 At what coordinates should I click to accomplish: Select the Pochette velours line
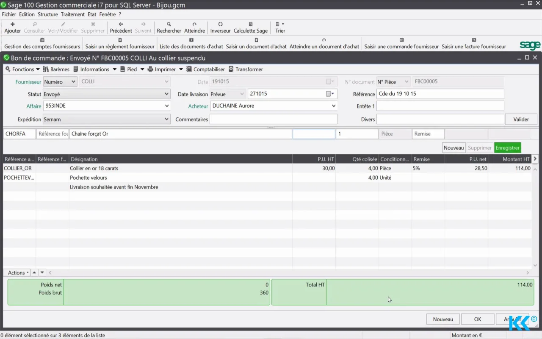tap(267, 178)
